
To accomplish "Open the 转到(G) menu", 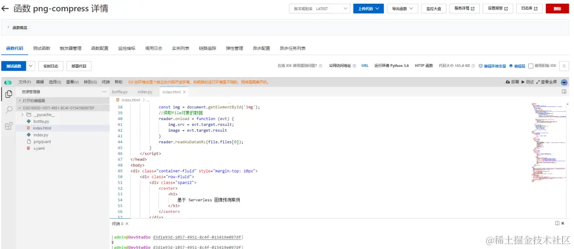I will [90, 82].
